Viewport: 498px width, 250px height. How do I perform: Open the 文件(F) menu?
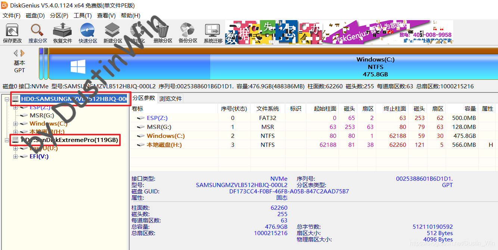tap(12, 16)
